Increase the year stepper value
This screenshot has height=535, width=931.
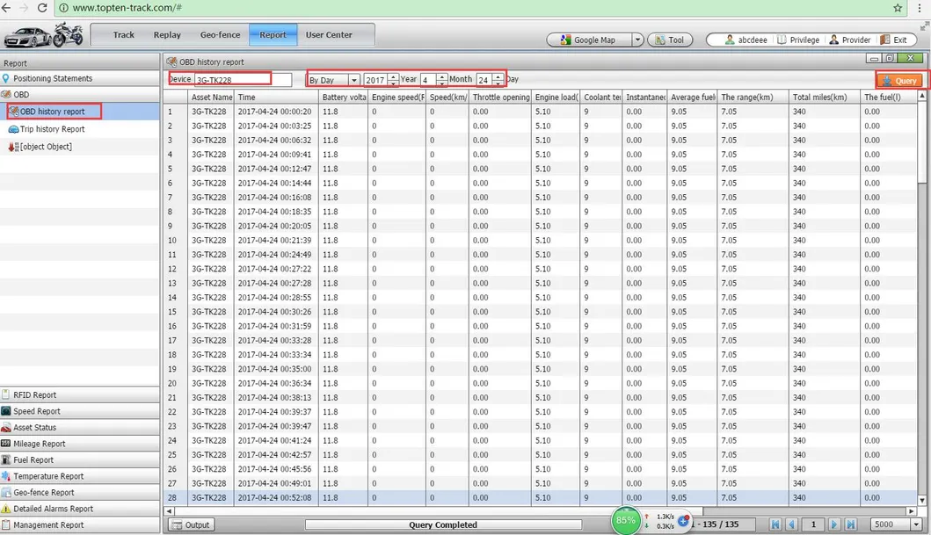(393, 76)
